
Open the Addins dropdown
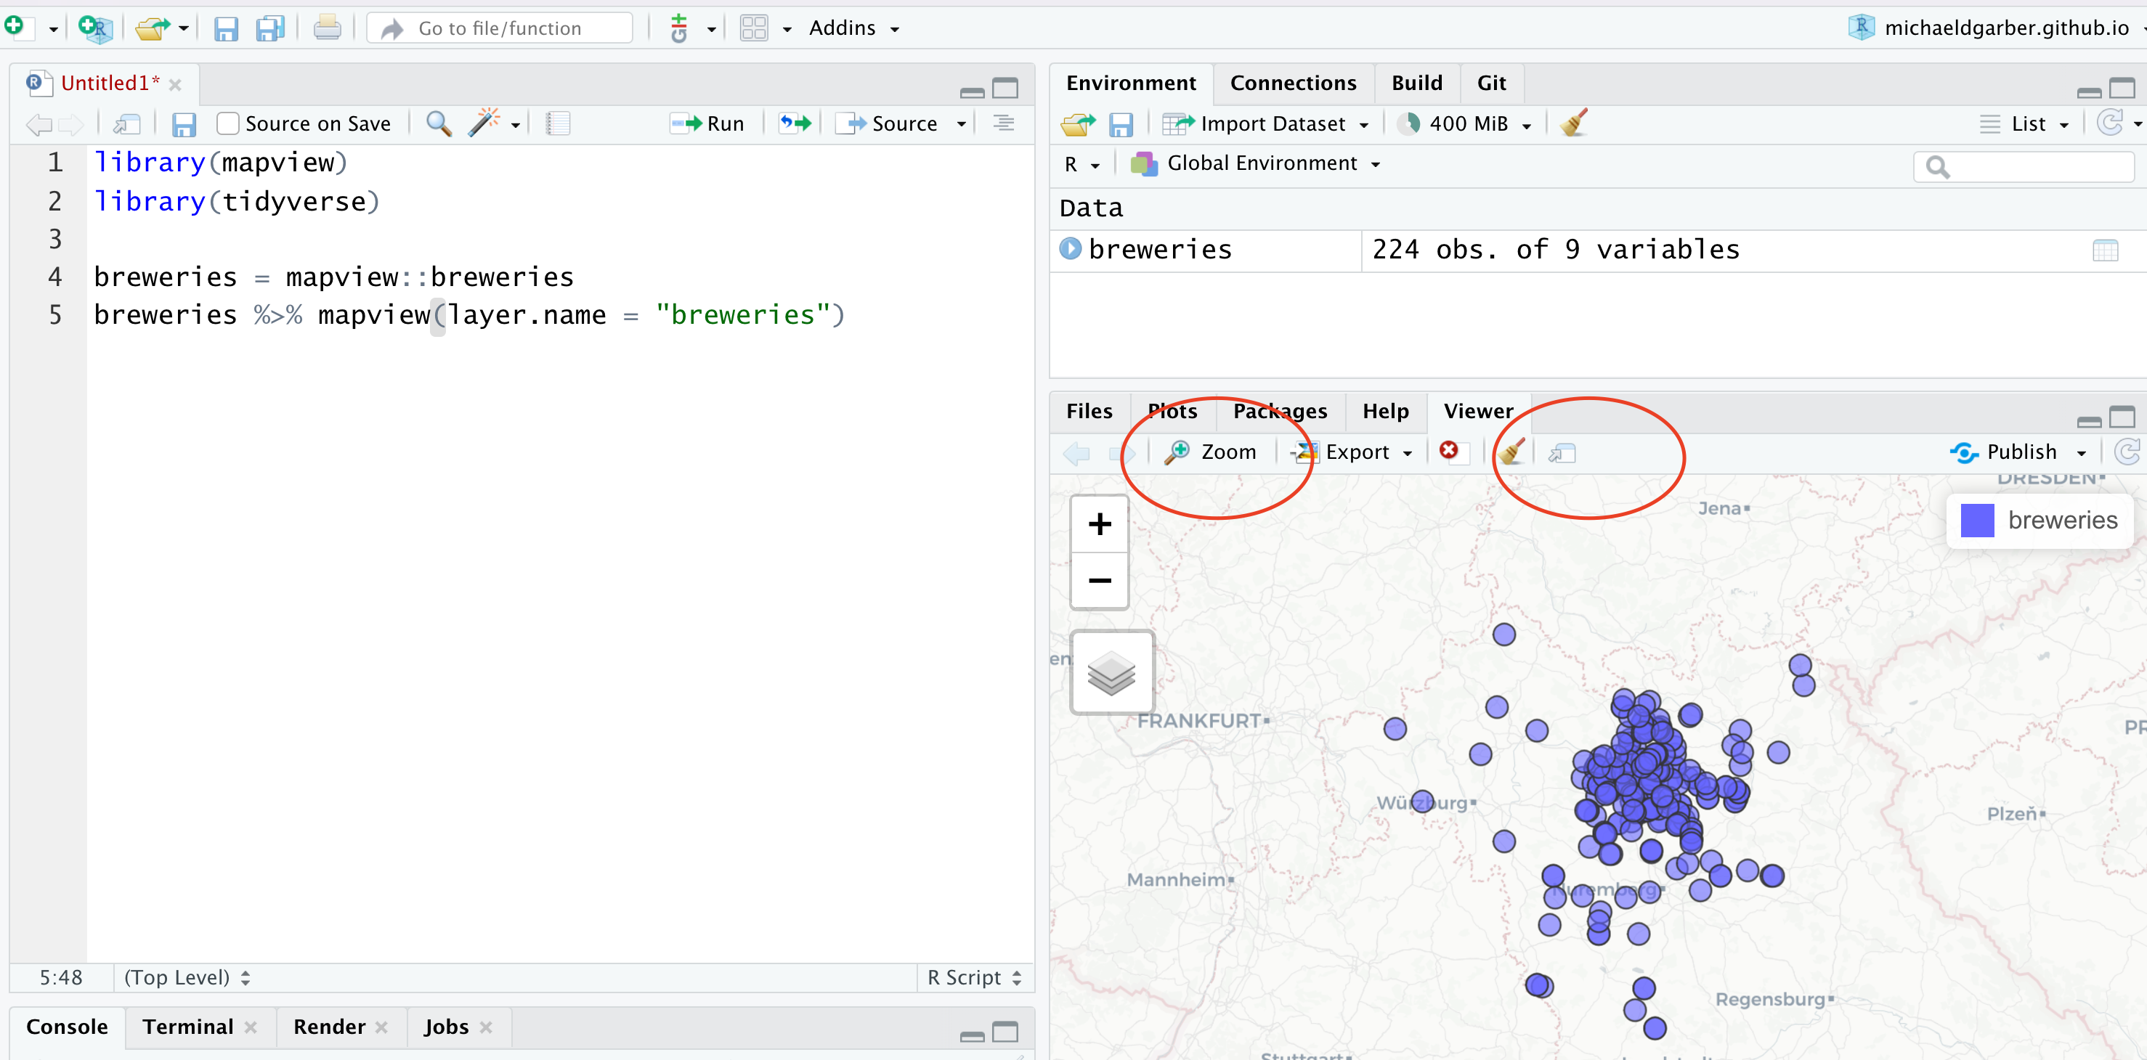tap(854, 28)
